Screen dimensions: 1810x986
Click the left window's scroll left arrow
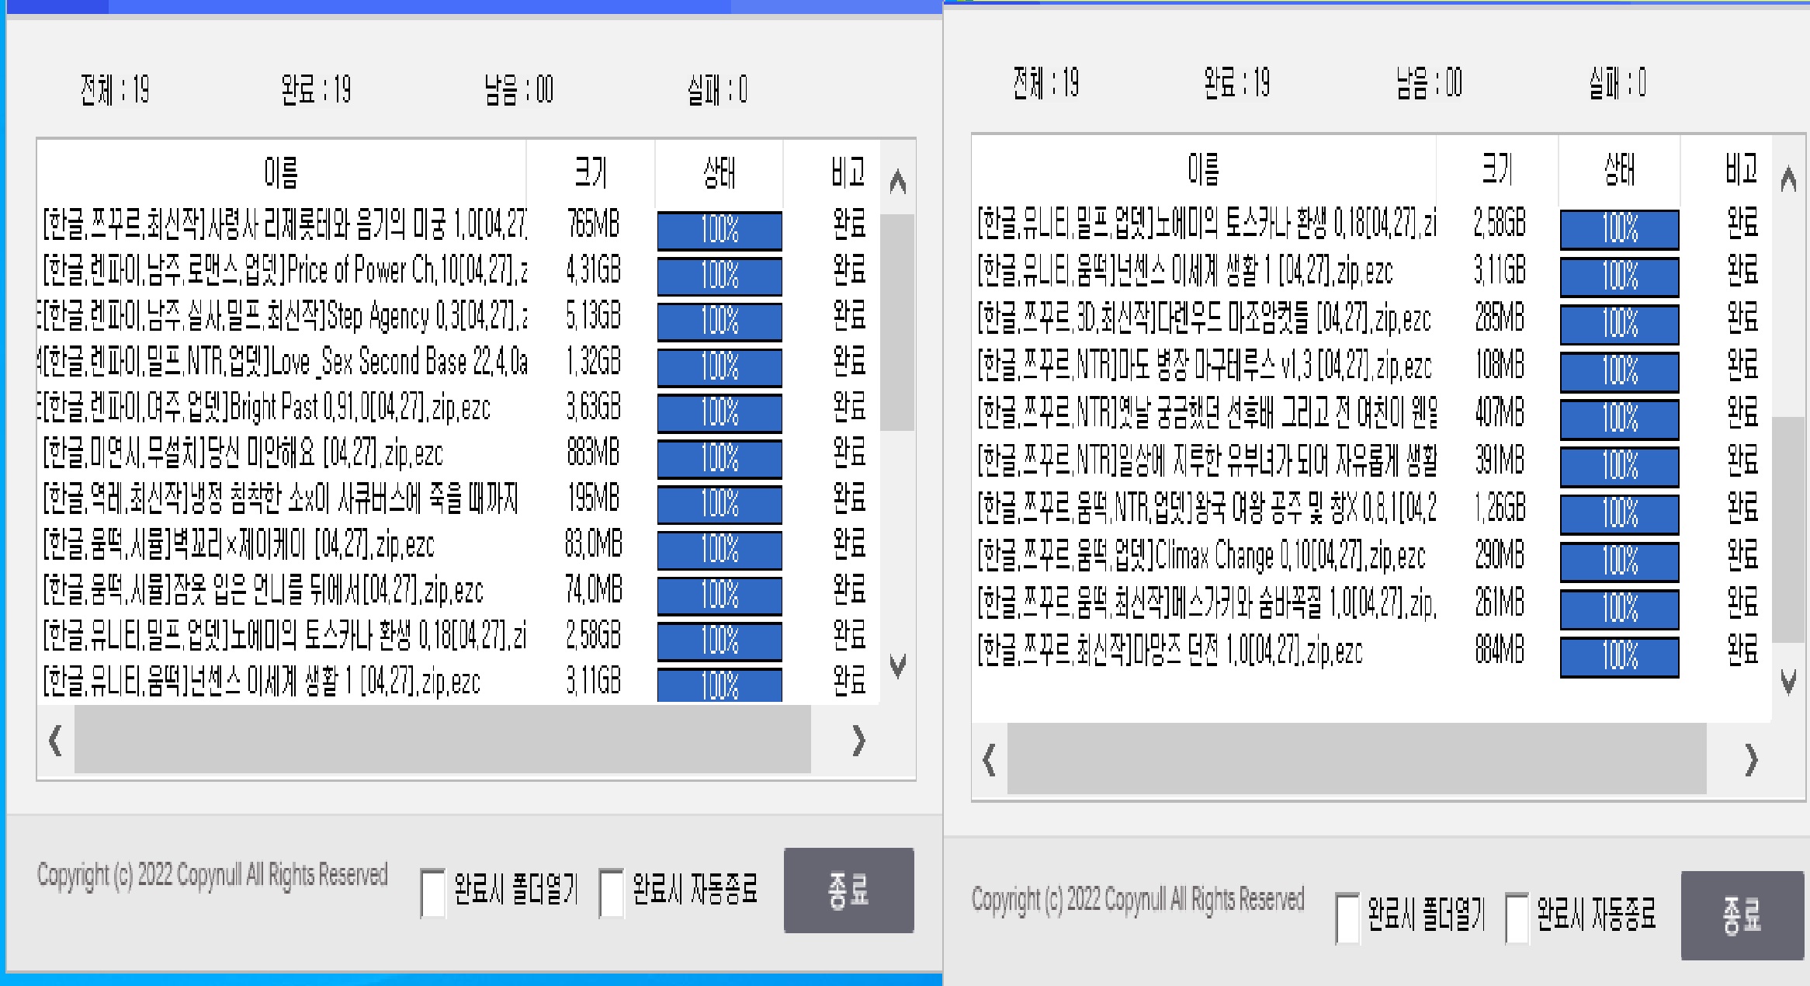55,740
